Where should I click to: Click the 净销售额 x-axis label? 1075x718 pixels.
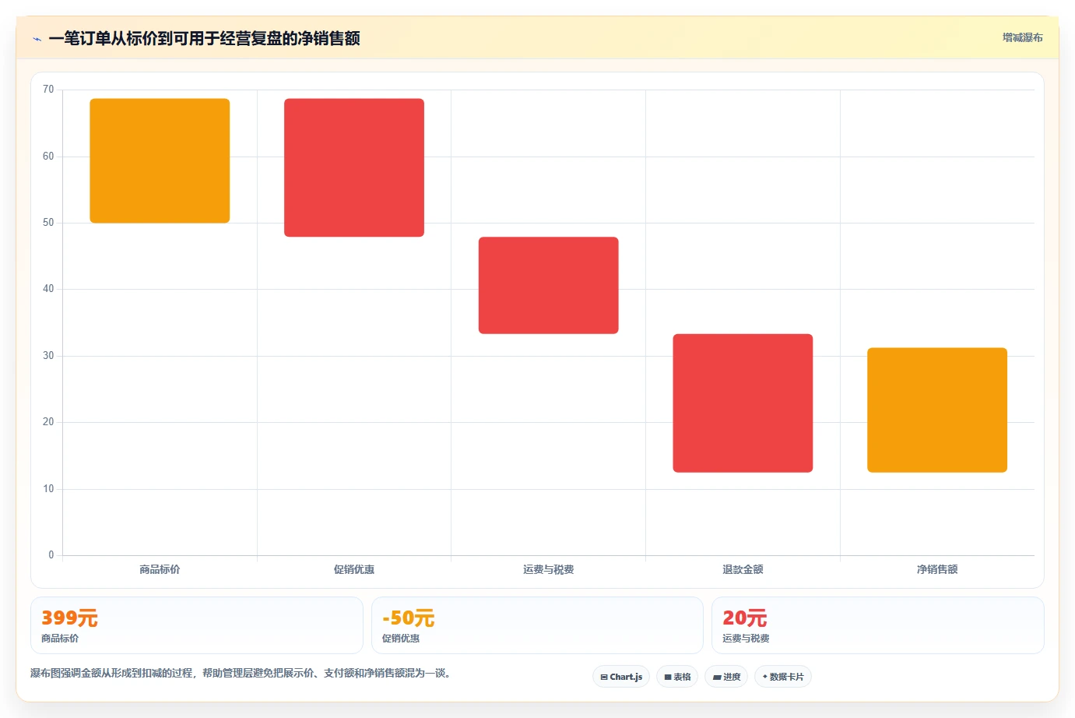pos(937,569)
